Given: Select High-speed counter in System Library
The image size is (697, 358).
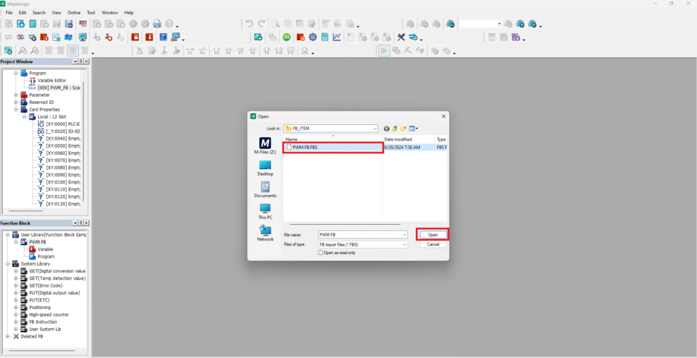Looking at the screenshot, I should [49, 315].
